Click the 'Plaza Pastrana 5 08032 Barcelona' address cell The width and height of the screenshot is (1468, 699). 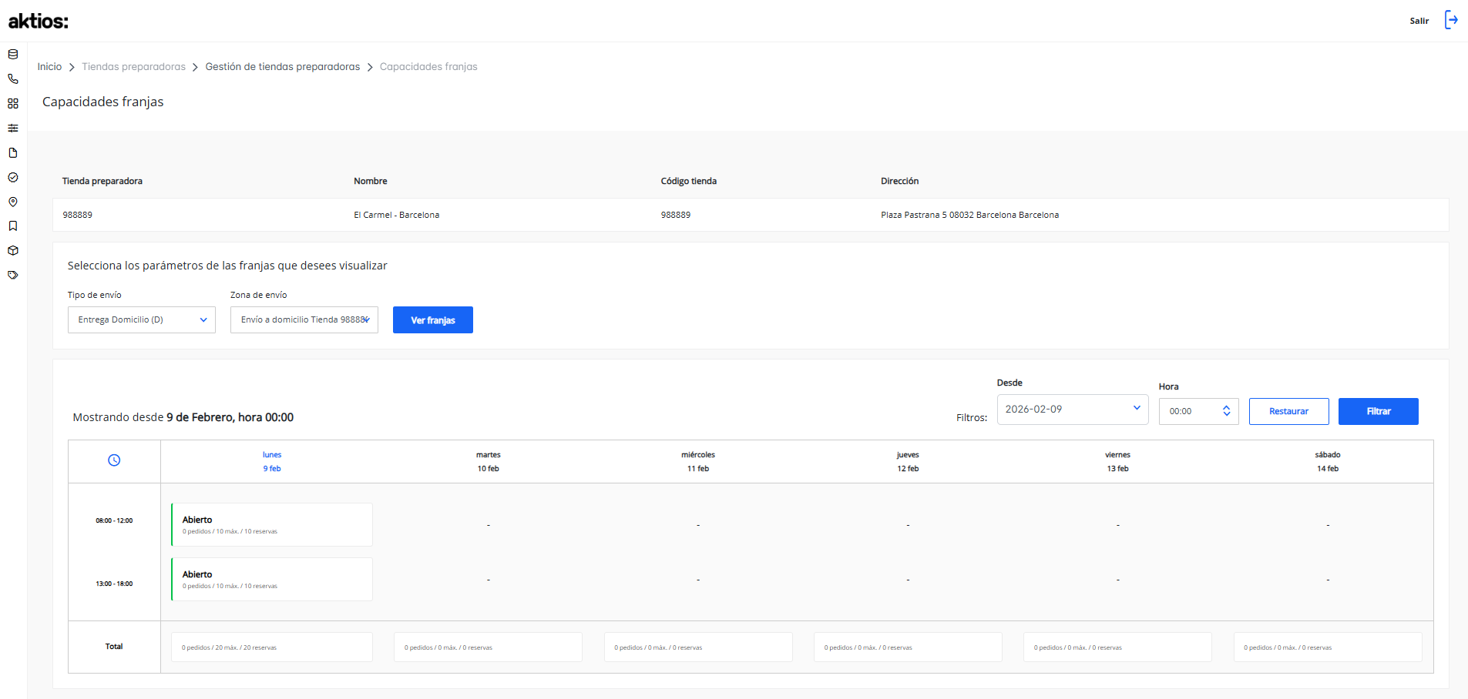tap(970, 215)
